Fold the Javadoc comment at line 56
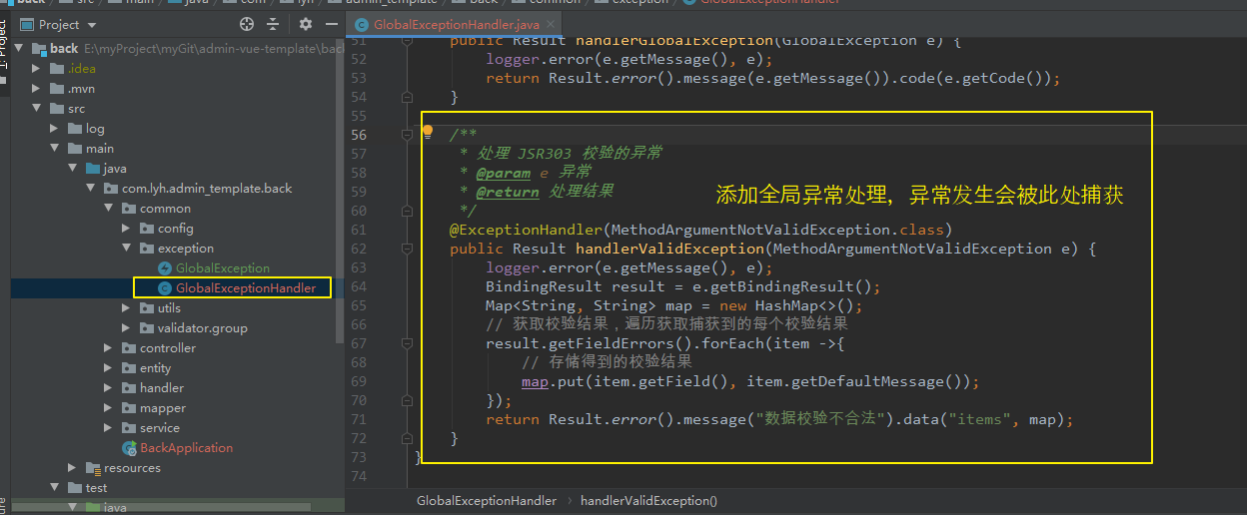This screenshot has width=1247, height=515. (407, 135)
